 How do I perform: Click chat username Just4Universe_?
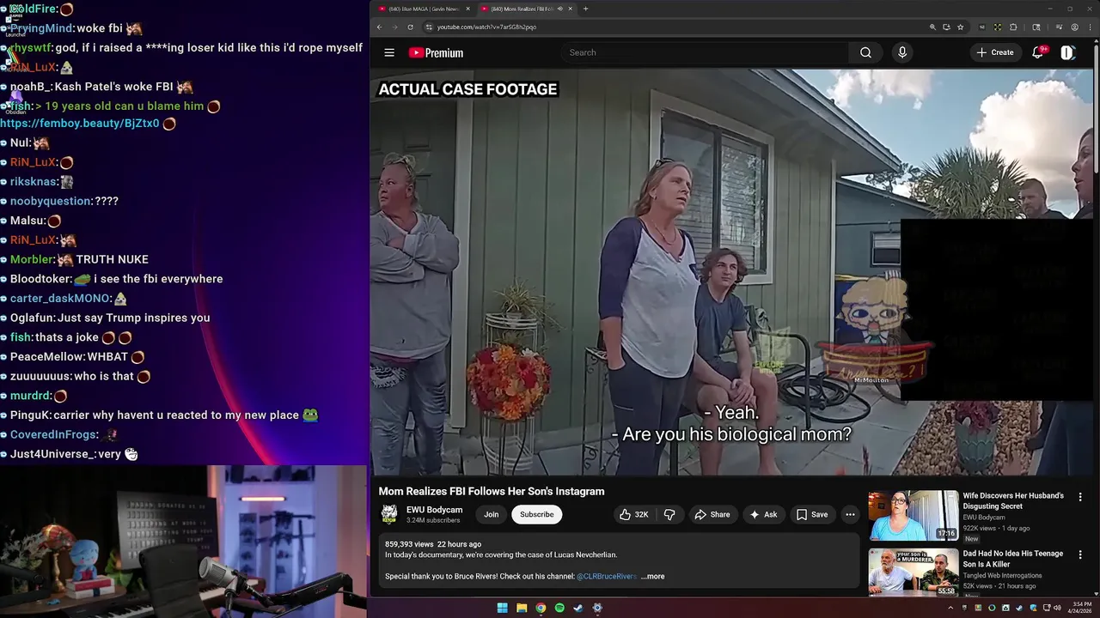click(x=52, y=454)
